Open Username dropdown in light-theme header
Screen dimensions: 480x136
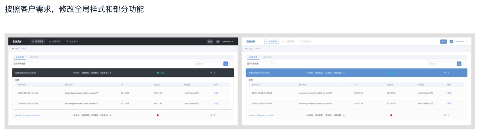coord(461,42)
